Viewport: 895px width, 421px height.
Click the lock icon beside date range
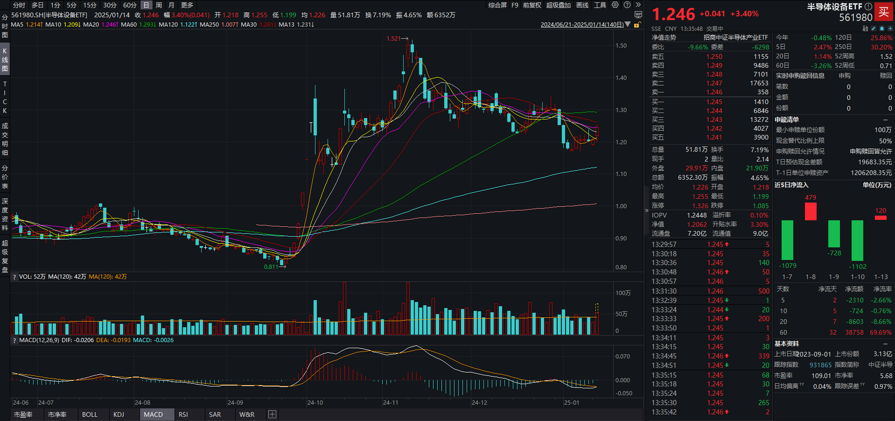click(x=637, y=25)
